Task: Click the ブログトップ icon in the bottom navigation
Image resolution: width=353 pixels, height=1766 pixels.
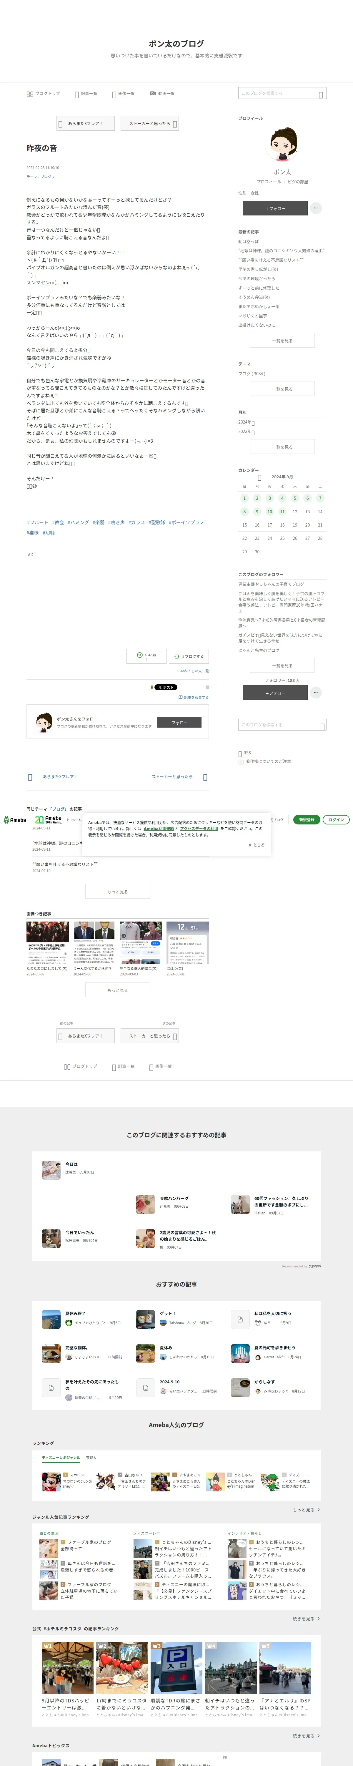Action: 67,1067
